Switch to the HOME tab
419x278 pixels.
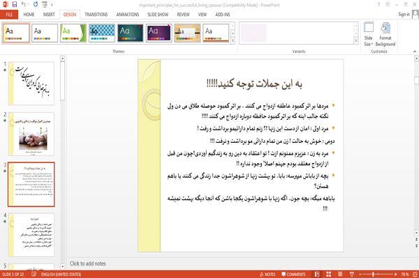29,15
